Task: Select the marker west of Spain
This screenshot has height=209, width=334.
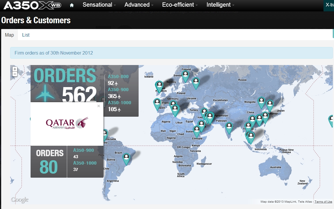Action: pos(157,104)
